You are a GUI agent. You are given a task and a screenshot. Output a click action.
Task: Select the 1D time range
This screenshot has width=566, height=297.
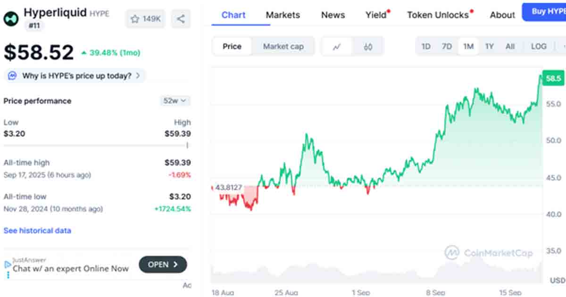pyautogui.click(x=426, y=47)
